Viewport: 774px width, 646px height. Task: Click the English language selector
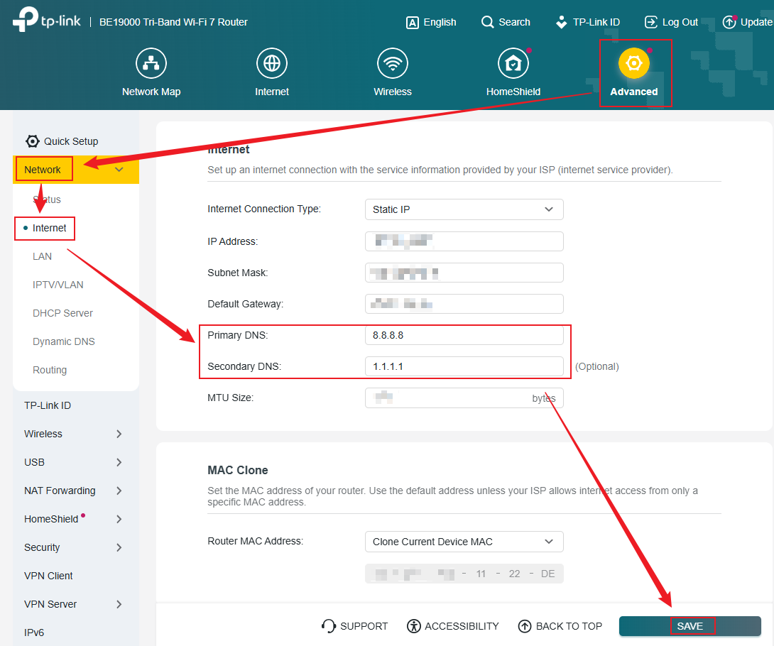(431, 22)
